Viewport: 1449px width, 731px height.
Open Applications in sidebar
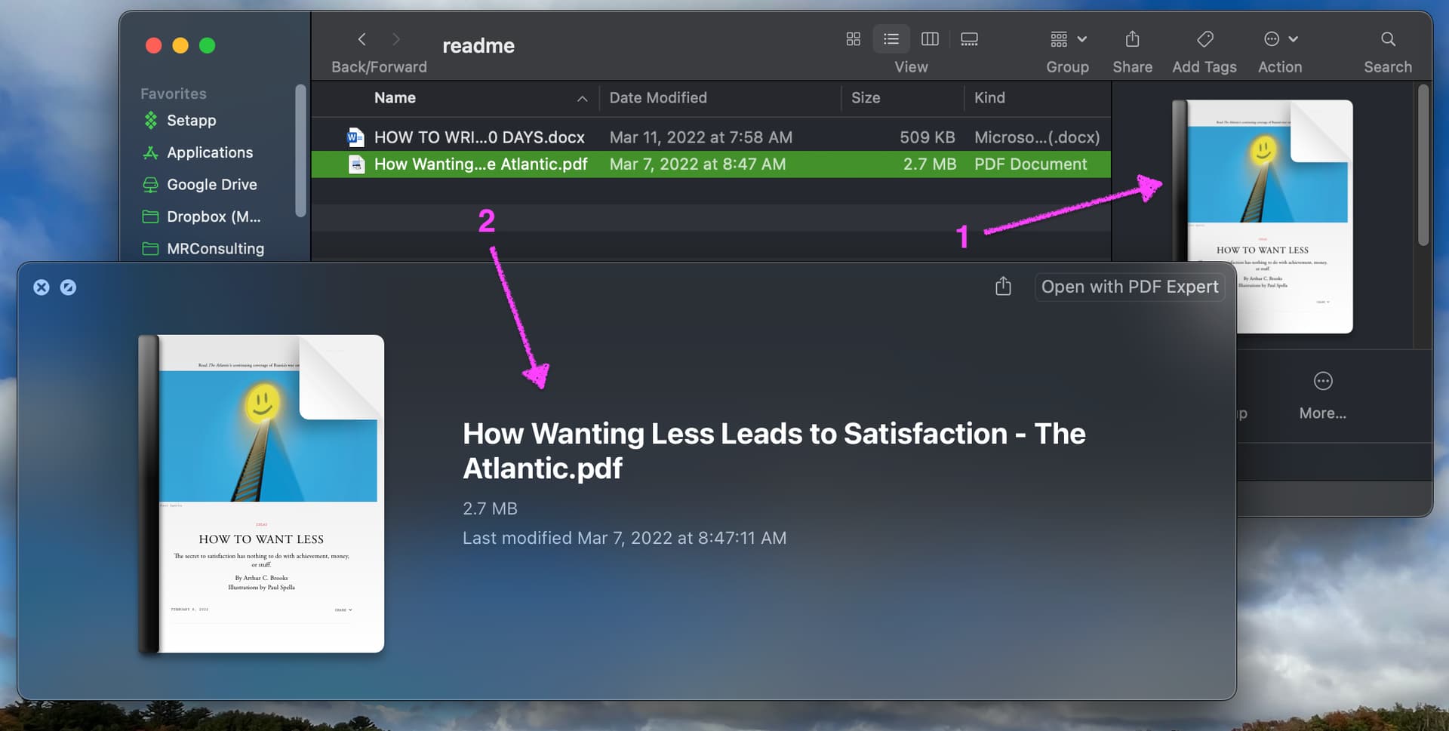pos(210,152)
